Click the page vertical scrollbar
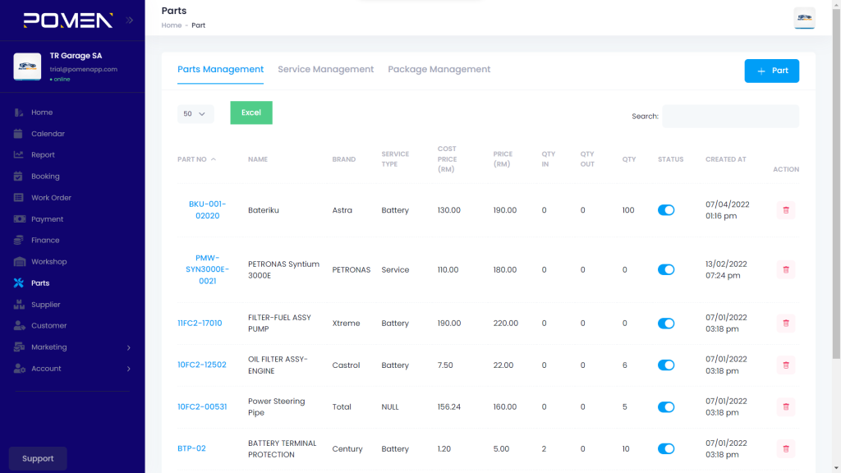Screen dimensions: 841x473 pyautogui.click(x=836, y=182)
